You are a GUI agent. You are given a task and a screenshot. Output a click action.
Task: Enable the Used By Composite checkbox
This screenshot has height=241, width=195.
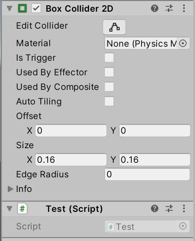pos(109,87)
